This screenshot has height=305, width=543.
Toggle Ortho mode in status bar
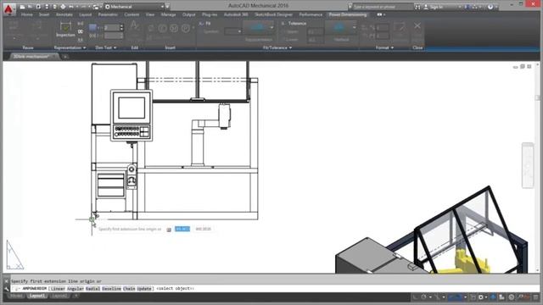point(416,297)
